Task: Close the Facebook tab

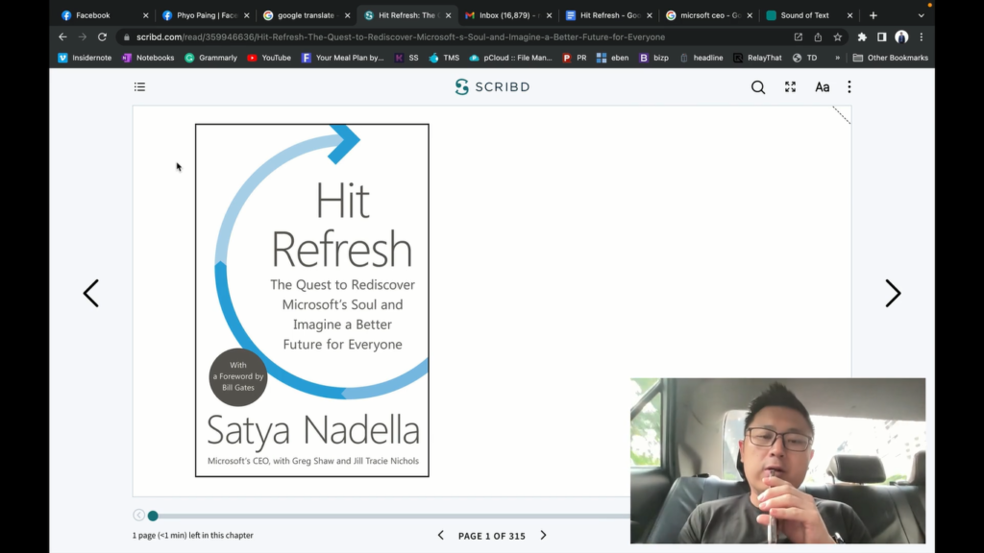Action: pyautogui.click(x=146, y=15)
